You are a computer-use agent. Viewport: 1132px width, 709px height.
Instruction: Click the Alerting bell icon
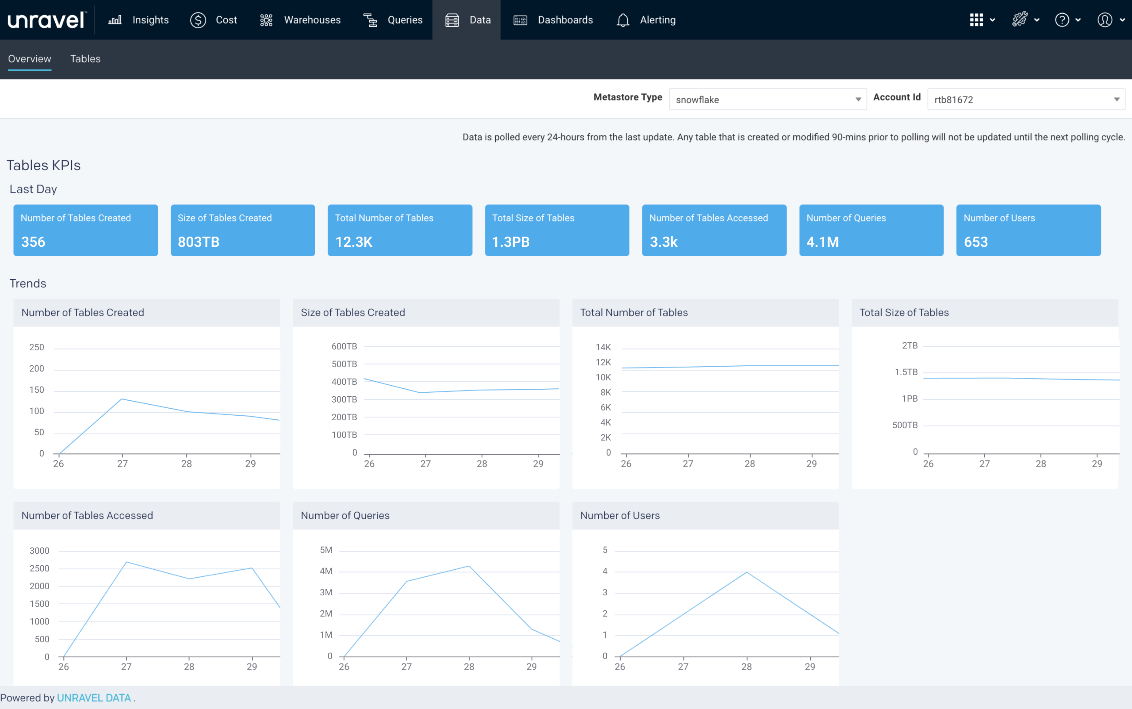tap(623, 20)
